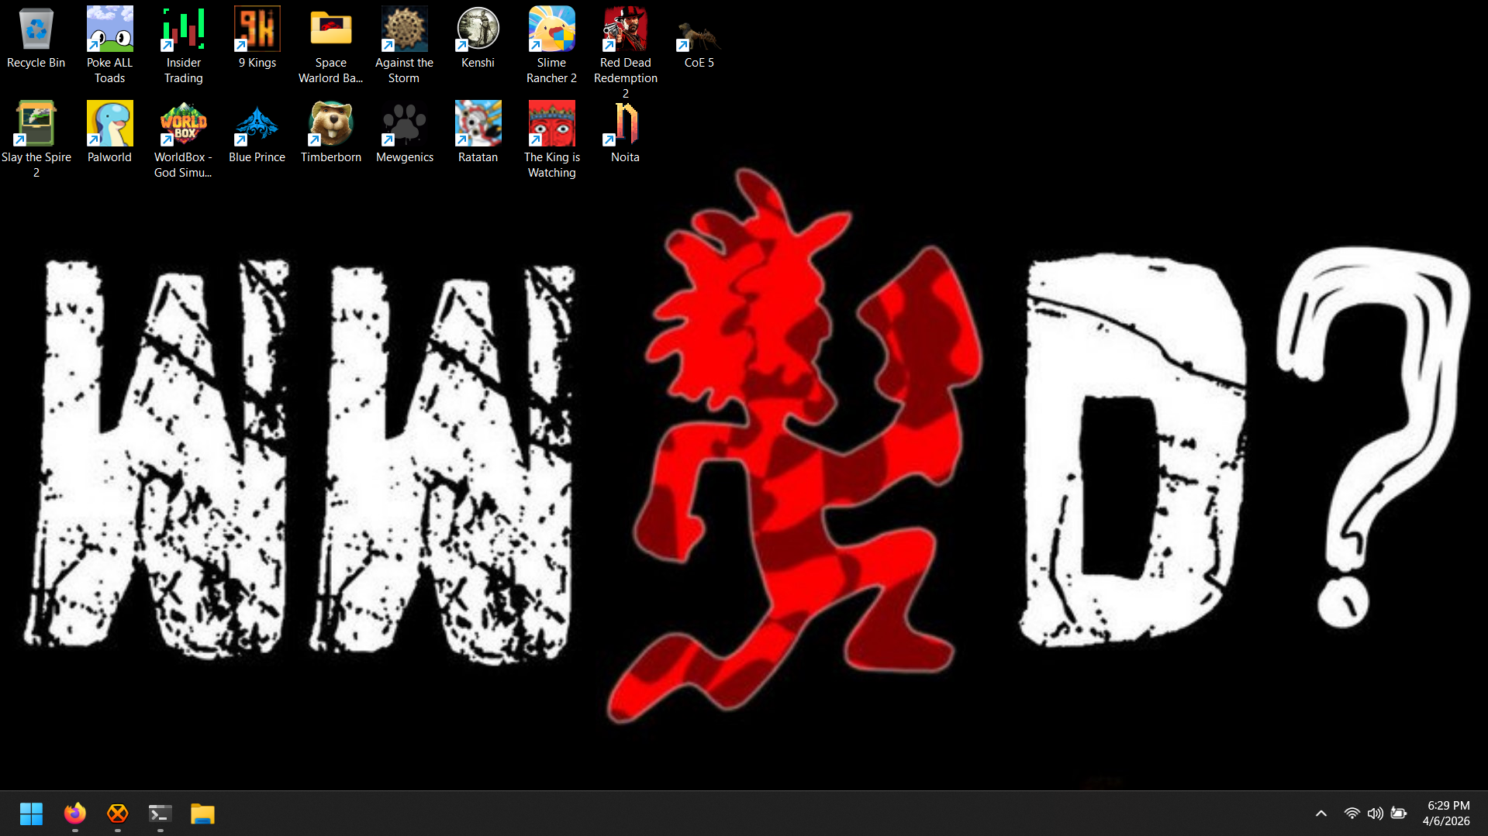Select the Ratatan desktop shortcut
1488x836 pixels.
478,132
